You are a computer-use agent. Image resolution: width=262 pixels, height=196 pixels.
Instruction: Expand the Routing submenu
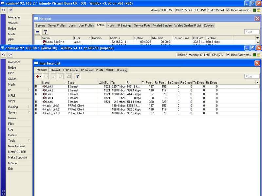click(29, 106)
